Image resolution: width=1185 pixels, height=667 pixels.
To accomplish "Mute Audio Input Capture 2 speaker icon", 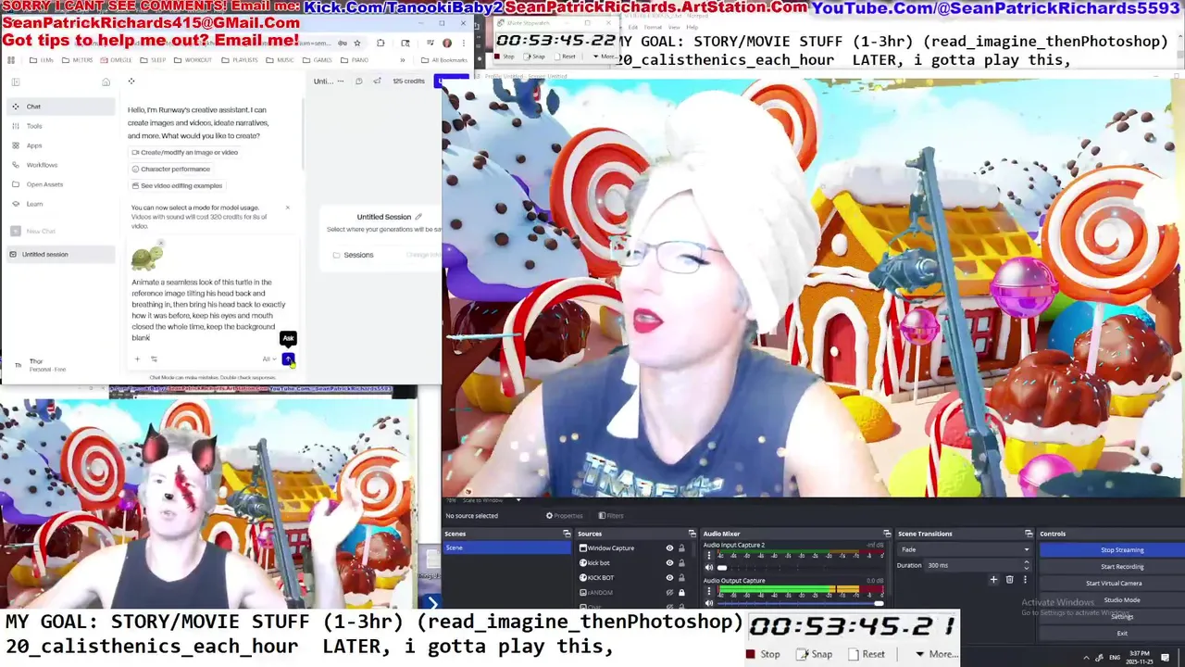I will point(709,567).
